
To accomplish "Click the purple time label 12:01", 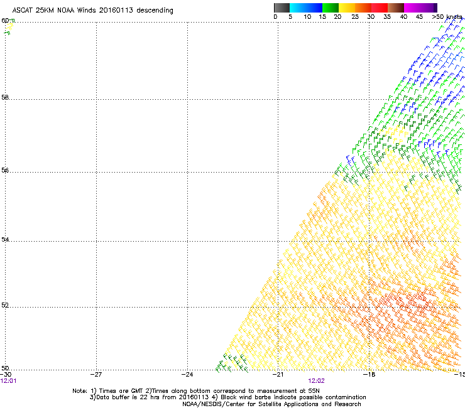I will pos(8,381).
